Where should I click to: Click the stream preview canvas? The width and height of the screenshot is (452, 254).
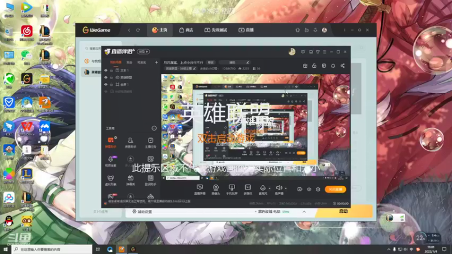click(255, 128)
